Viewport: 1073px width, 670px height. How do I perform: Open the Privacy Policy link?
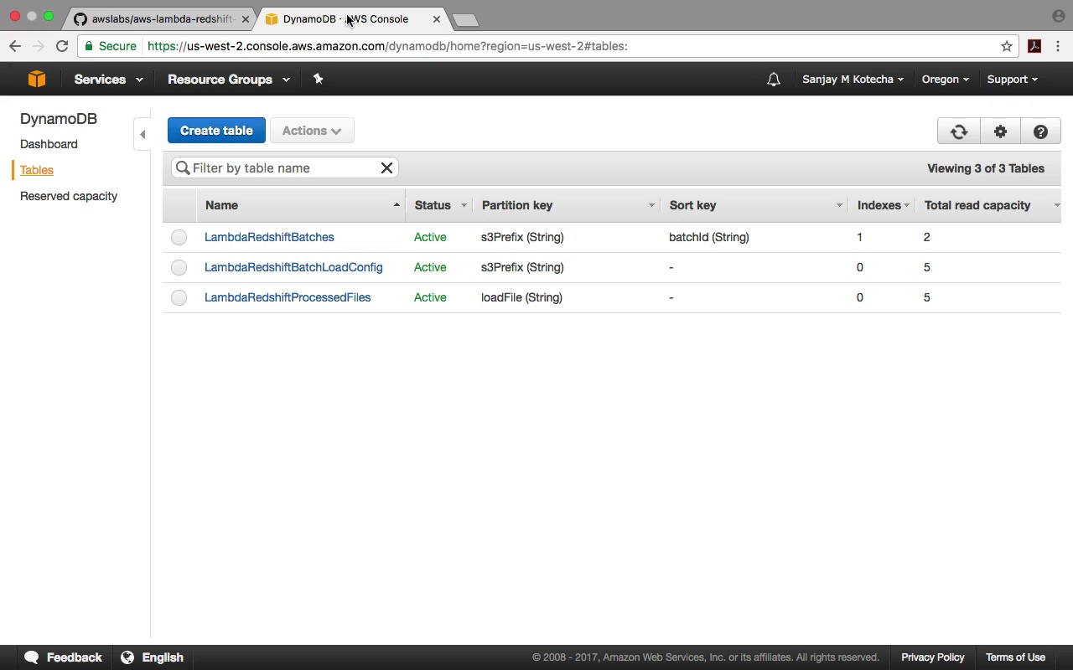point(933,657)
